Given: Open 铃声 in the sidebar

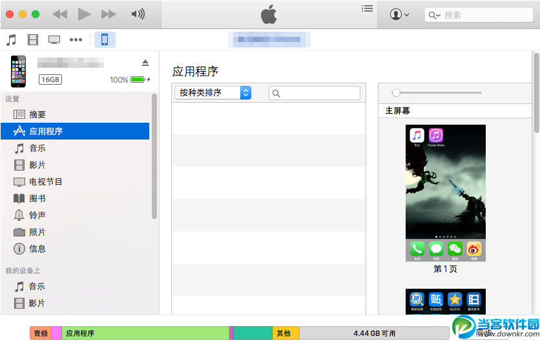Looking at the screenshot, I should coord(75,215).
